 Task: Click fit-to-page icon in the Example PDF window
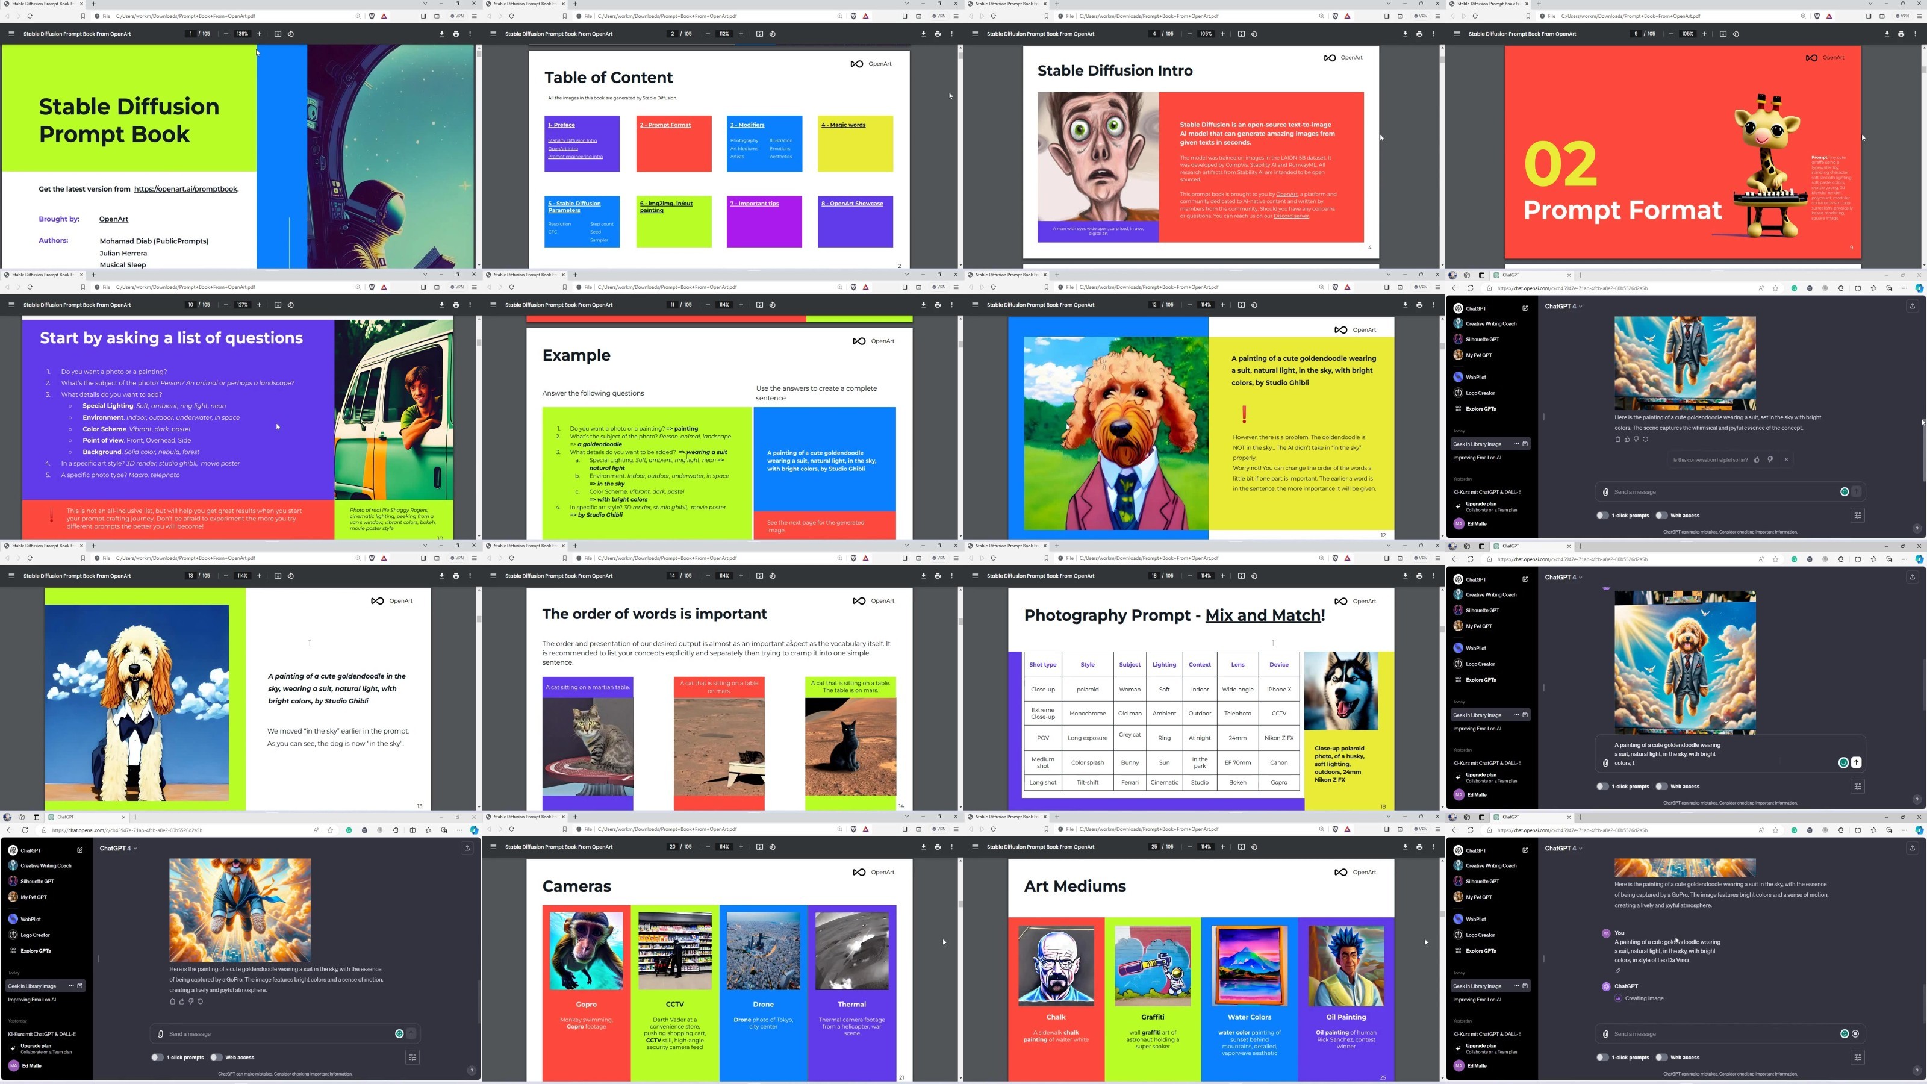pyautogui.click(x=759, y=305)
